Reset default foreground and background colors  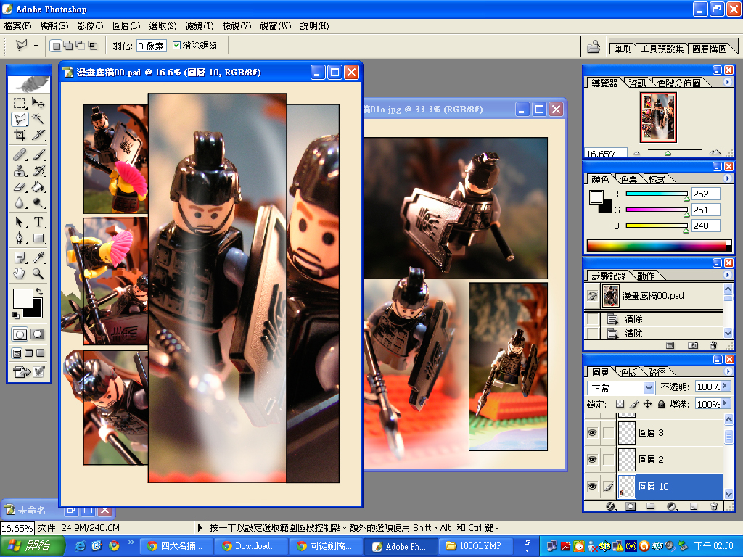[x=16, y=315]
